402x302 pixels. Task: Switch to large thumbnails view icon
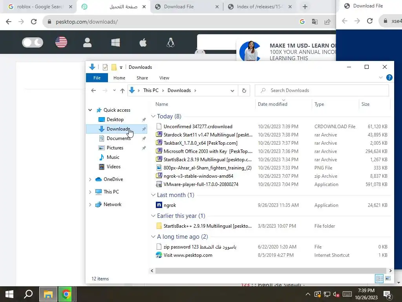388,278
